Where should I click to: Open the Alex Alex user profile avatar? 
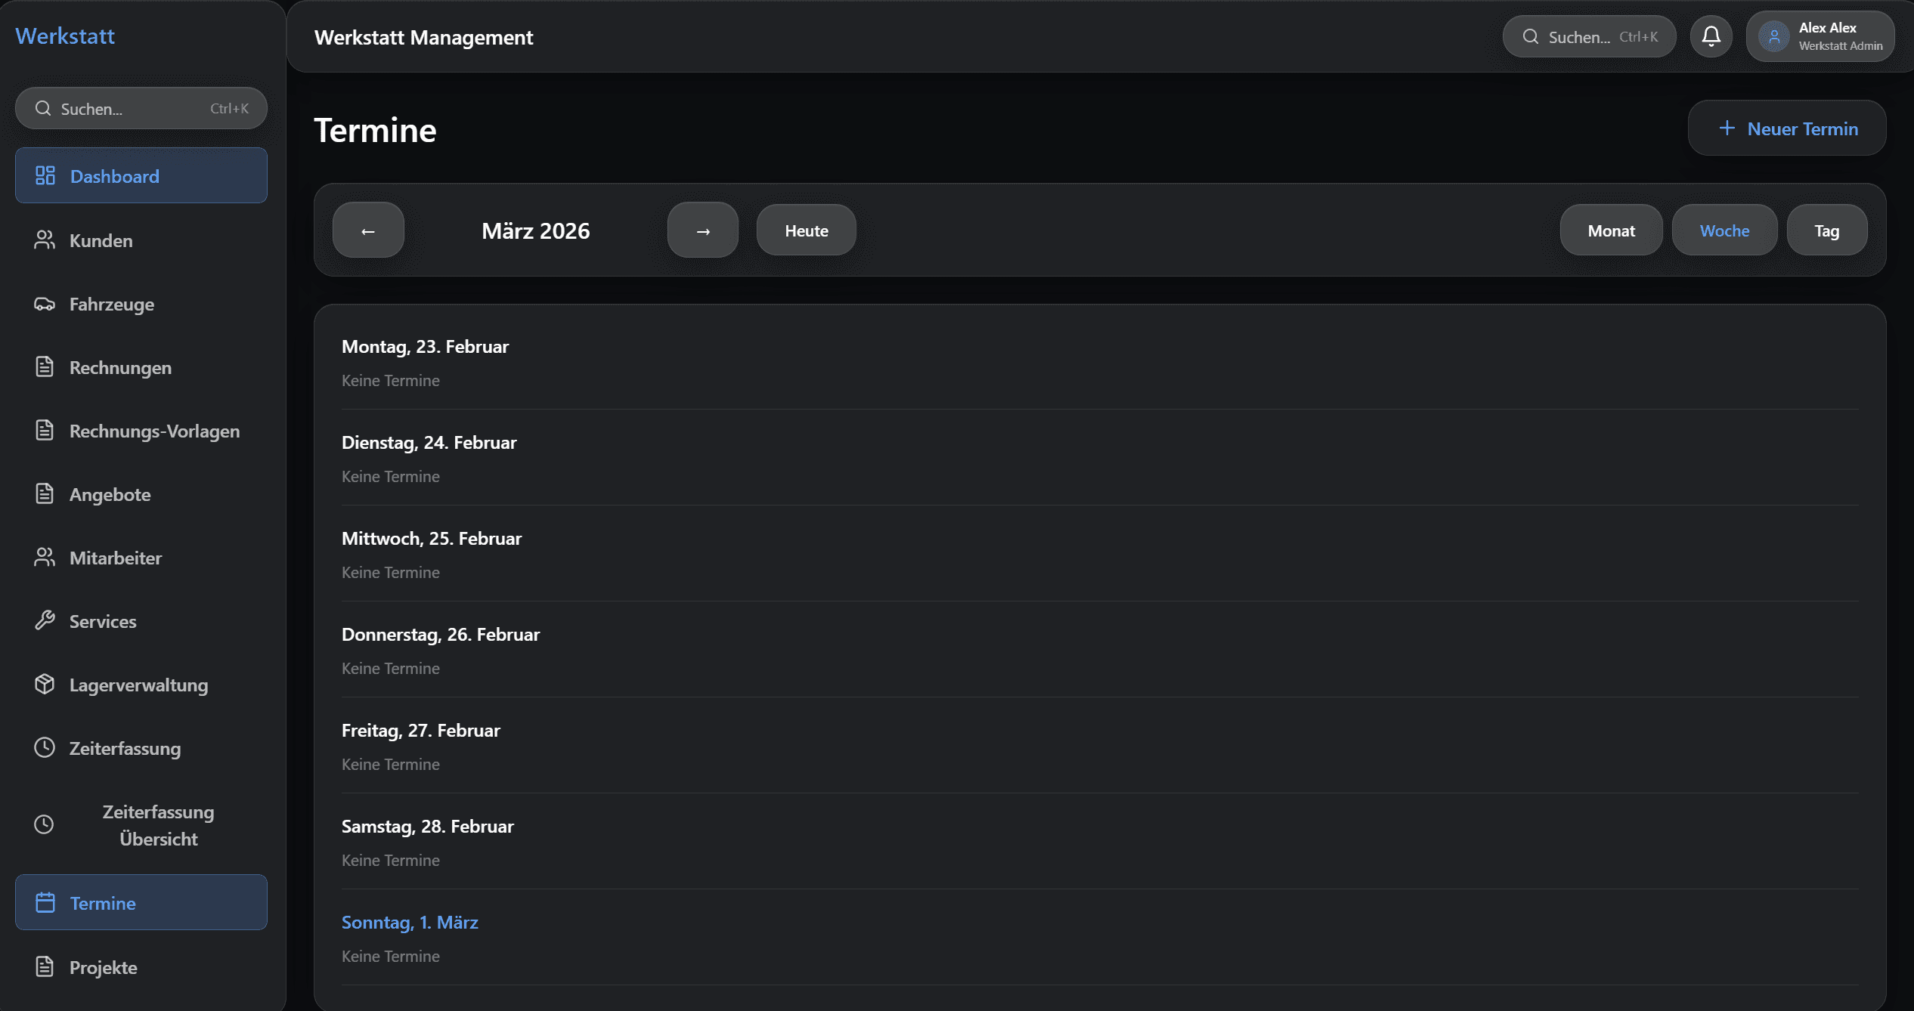point(1773,36)
